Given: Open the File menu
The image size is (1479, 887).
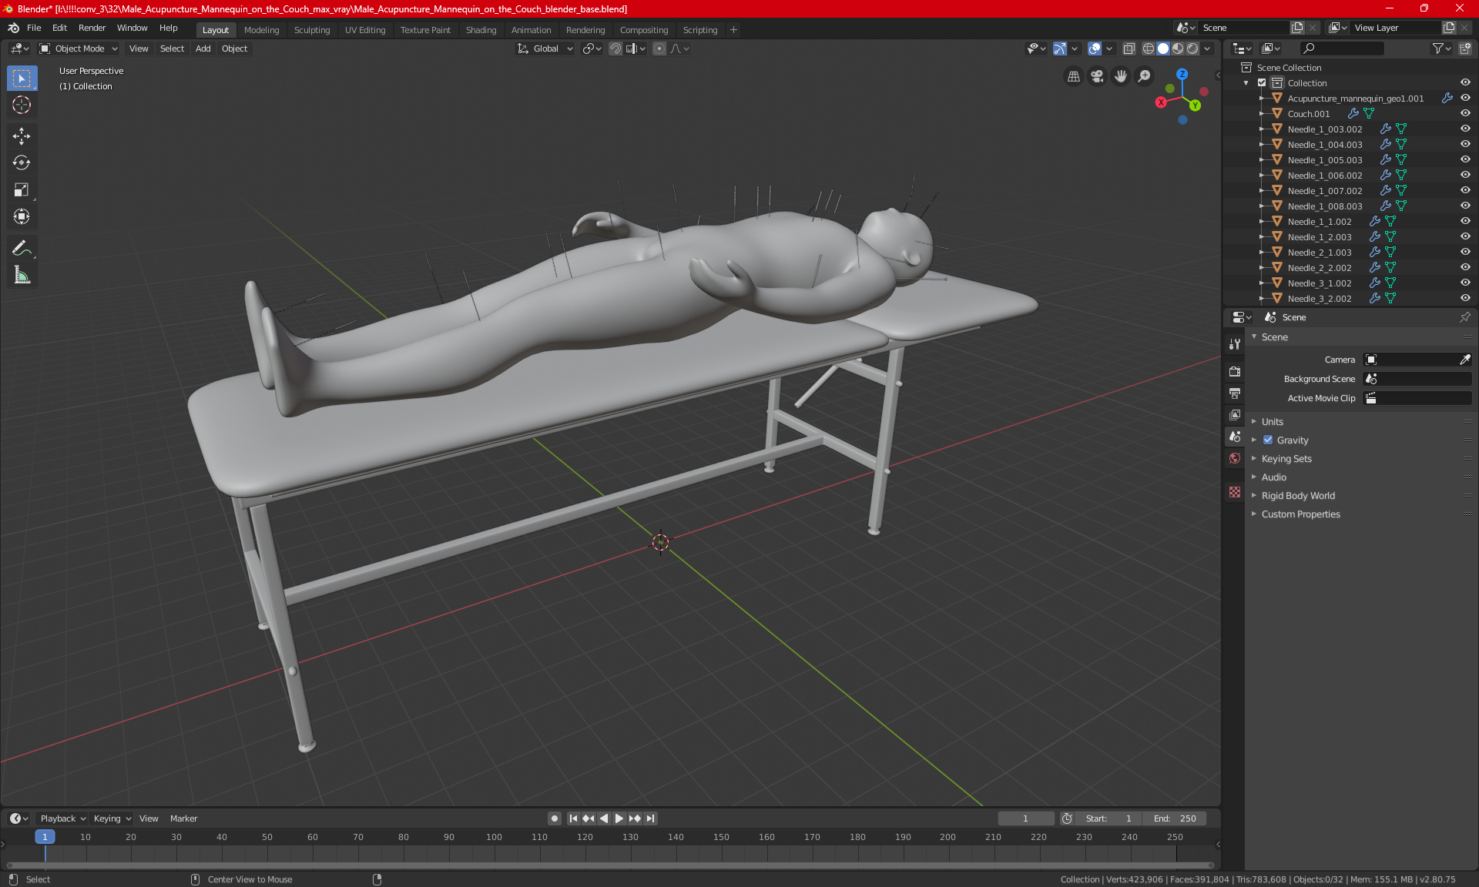Looking at the screenshot, I should (34, 28).
